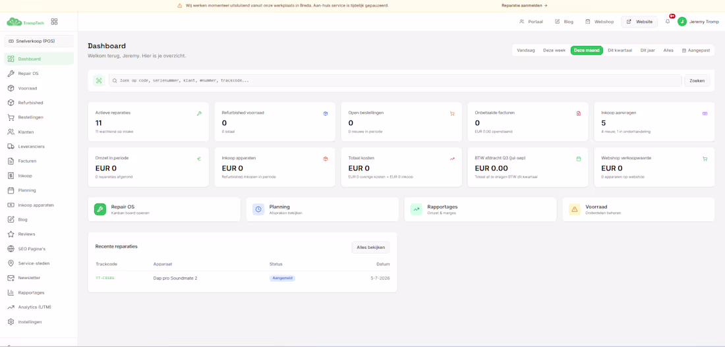Click the TrompTech logo

coord(26,22)
